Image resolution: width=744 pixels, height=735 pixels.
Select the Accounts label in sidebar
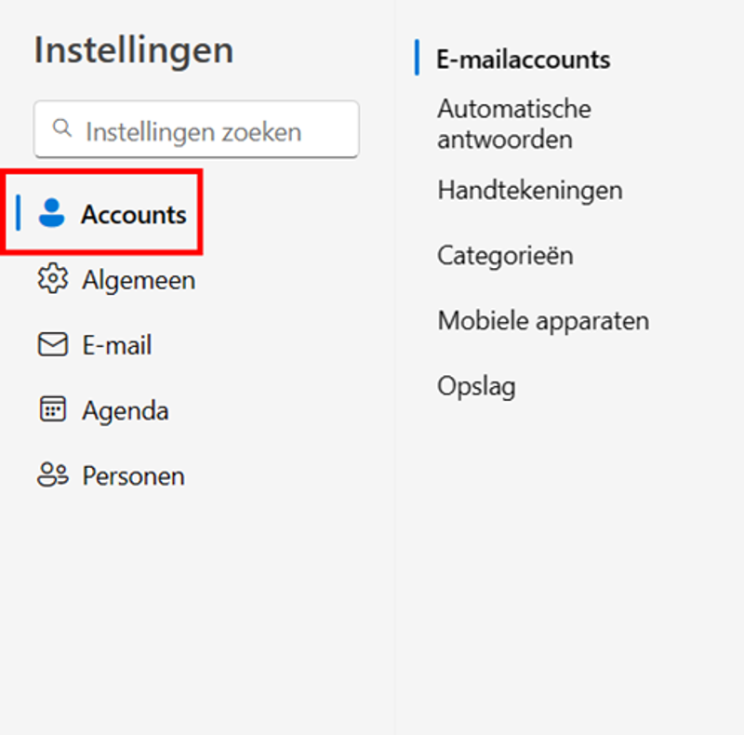133,215
